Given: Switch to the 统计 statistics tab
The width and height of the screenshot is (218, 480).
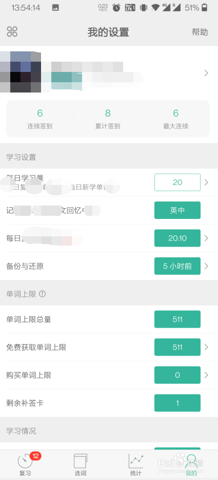Looking at the screenshot, I should 136,465.
